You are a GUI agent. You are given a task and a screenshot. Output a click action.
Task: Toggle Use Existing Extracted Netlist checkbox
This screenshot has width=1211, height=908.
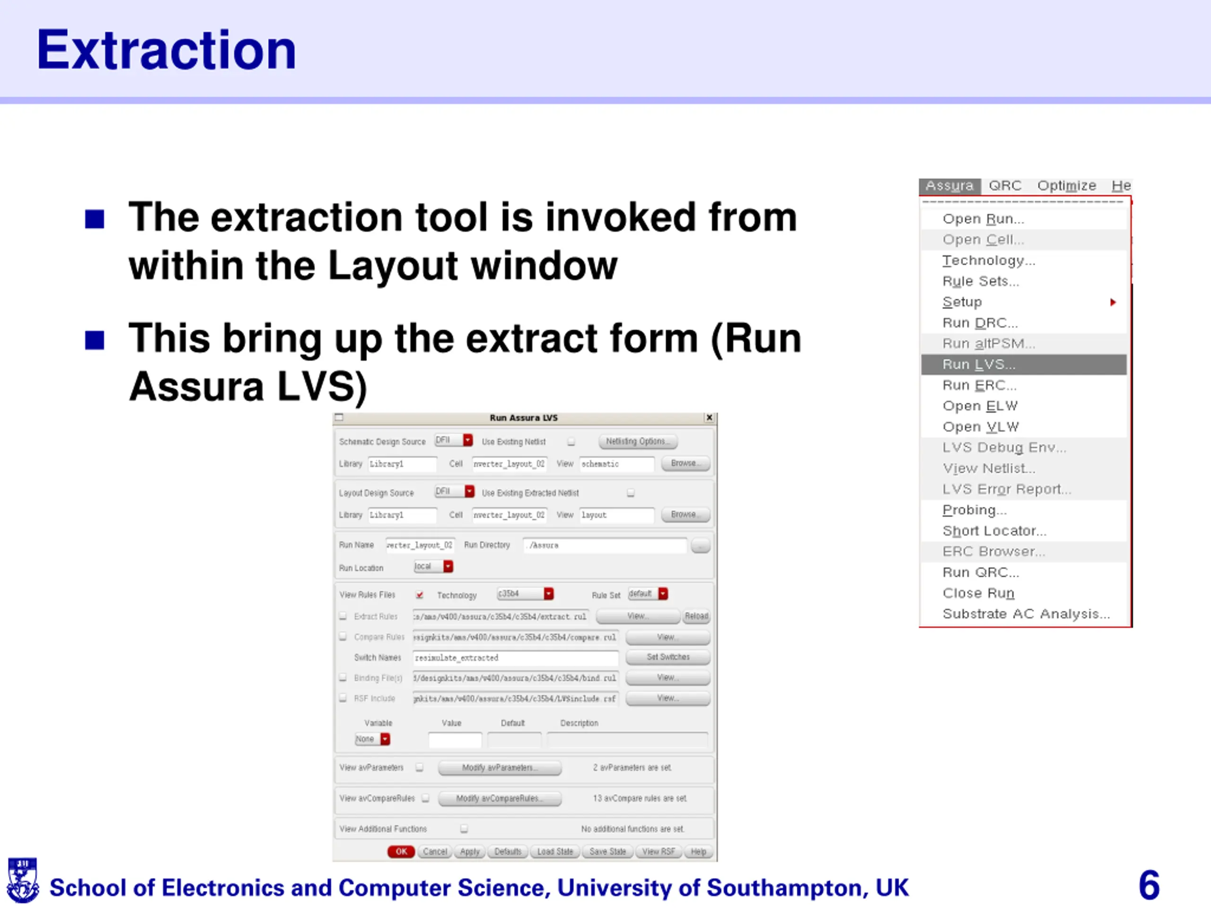631,493
